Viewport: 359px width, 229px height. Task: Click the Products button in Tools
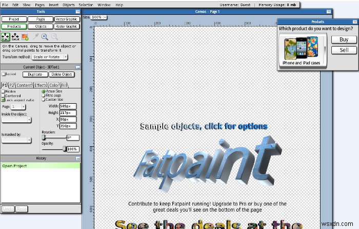click(x=14, y=27)
